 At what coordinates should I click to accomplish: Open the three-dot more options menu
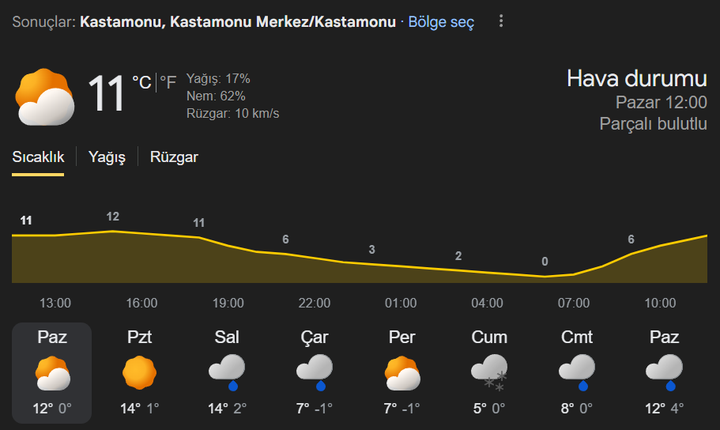[x=501, y=22]
